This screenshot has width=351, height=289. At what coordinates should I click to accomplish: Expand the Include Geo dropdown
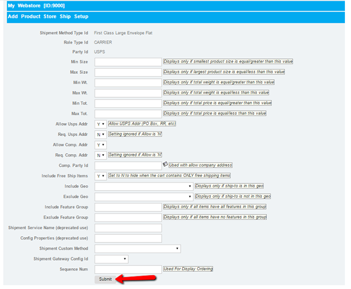pyautogui.click(x=144, y=186)
